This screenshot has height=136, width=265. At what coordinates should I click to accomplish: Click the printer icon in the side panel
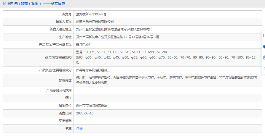point(264,57)
